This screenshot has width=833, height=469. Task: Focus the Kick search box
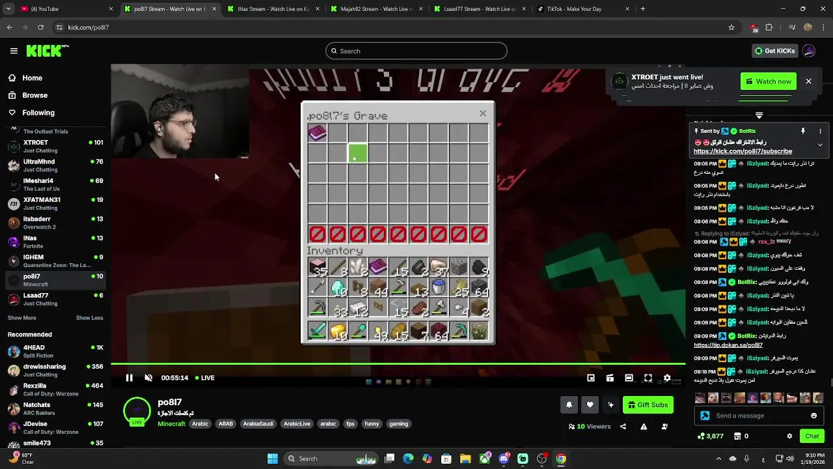point(416,51)
